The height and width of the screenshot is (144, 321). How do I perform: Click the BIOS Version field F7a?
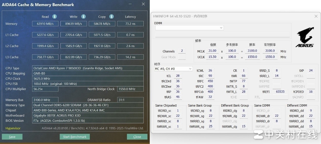point(88,121)
